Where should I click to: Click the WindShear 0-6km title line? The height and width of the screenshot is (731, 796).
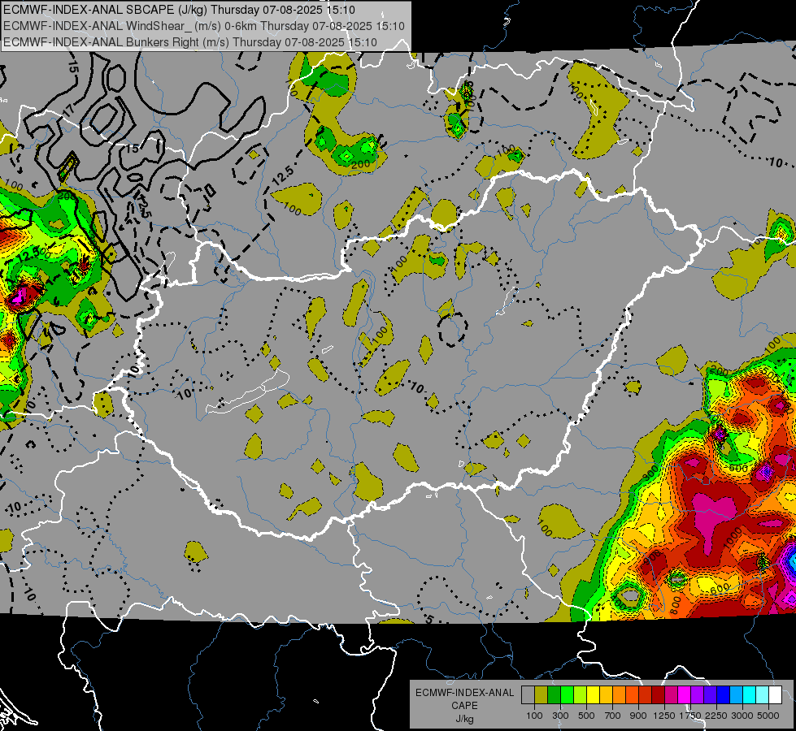pyautogui.click(x=204, y=26)
